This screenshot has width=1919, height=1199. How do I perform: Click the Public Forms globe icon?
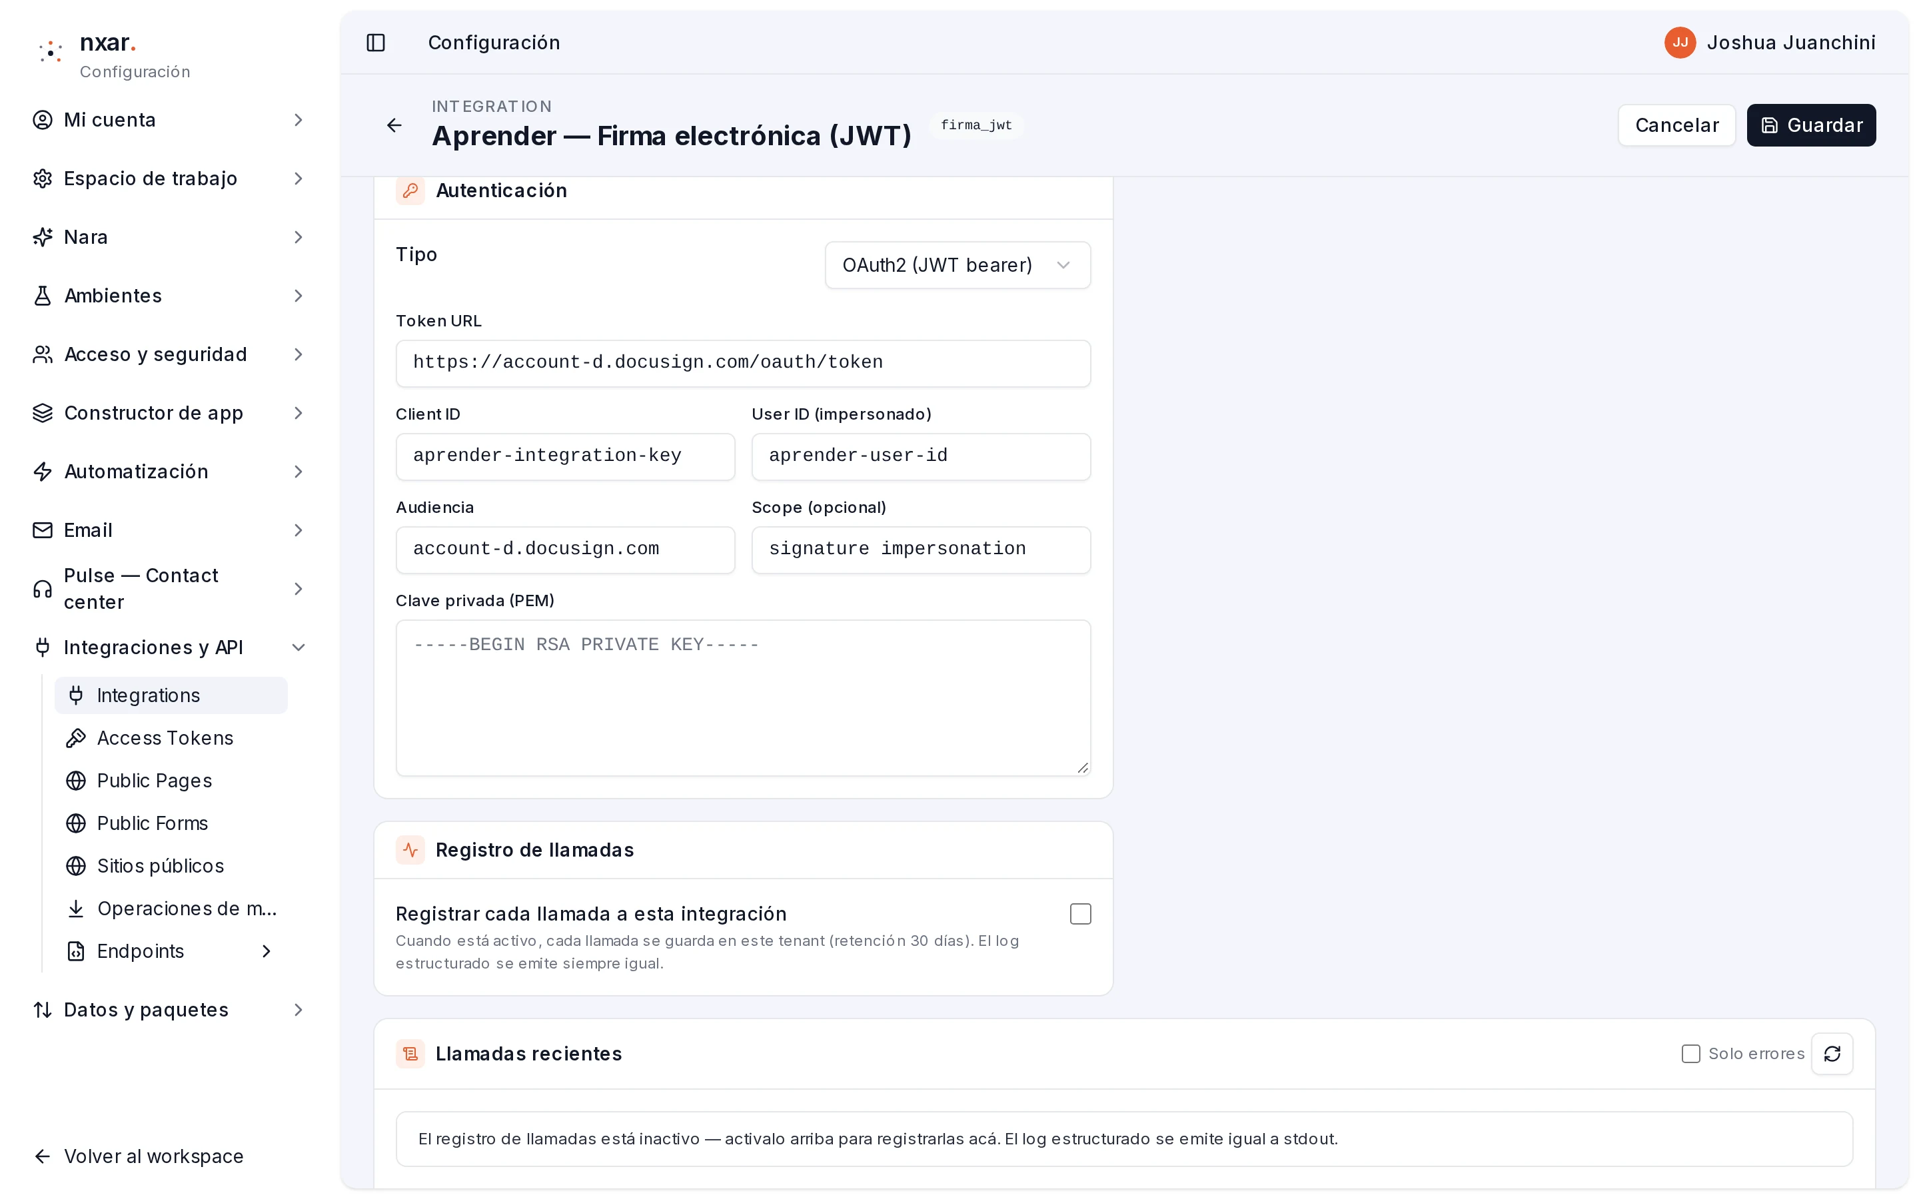(76, 824)
